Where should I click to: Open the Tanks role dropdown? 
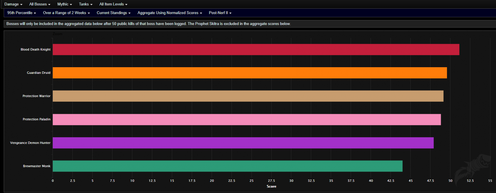pyautogui.click(x=86, y=4)
